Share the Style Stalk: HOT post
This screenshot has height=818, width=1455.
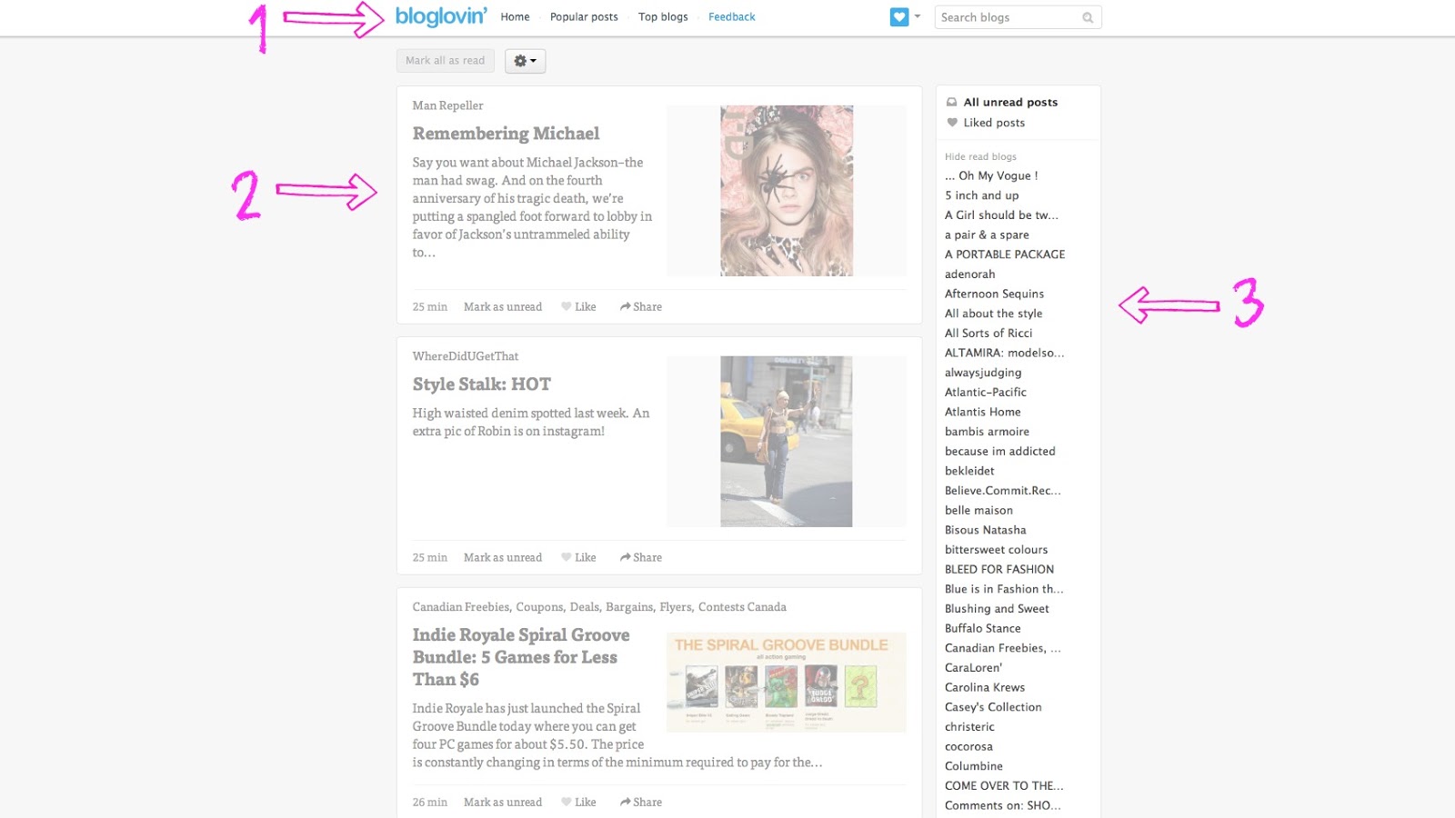pos(641,558)
